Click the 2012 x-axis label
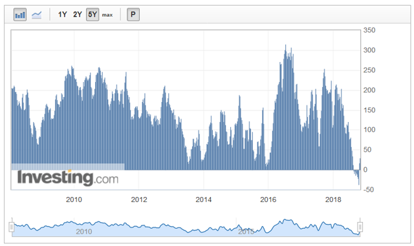The height and width of the screenshot is (246, 414). tap(139, 200)
